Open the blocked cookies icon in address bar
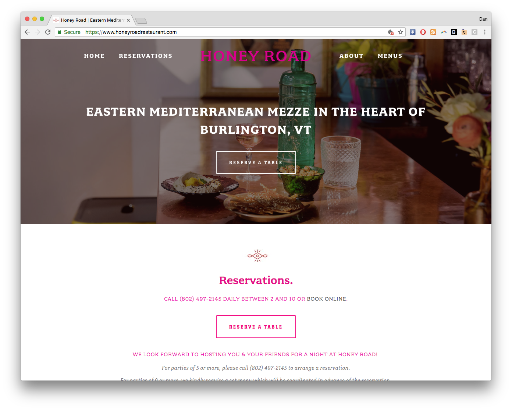 [x=391, y=32]
